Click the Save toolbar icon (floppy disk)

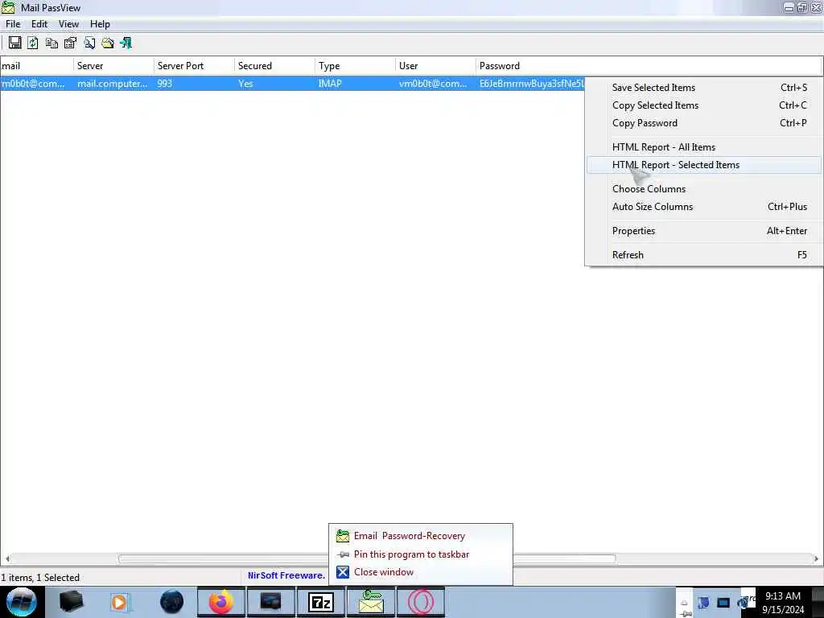point(14,43)
